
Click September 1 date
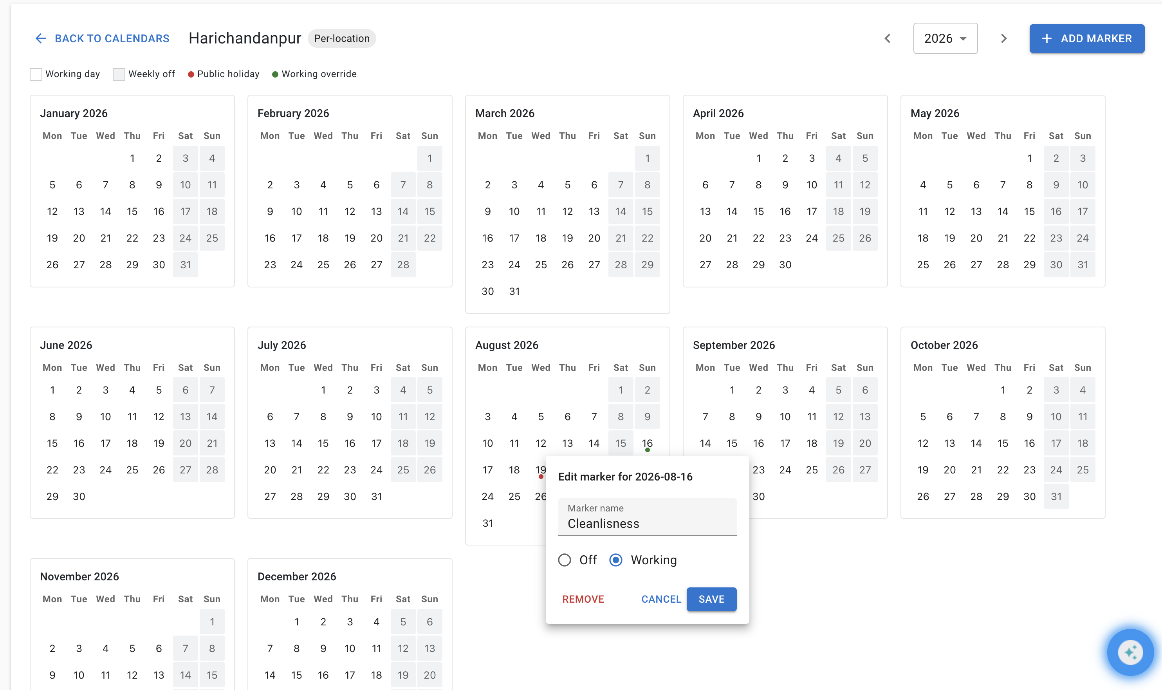pos(732,390)
